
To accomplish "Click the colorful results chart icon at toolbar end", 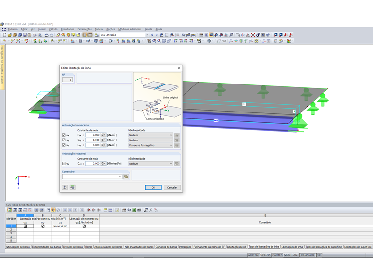I will point(289,41).
